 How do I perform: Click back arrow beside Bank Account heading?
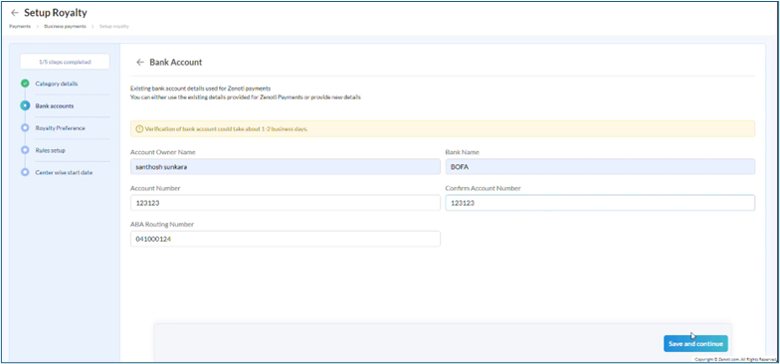tap(139, 63)
